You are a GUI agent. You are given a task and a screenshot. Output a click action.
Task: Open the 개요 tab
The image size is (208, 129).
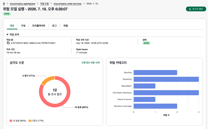pos(12,26)
